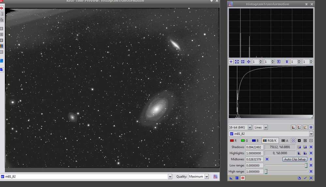This screenshot has height=187, width=326.
Task: Click the Browse Documentation icon
Action: (299, 178)
